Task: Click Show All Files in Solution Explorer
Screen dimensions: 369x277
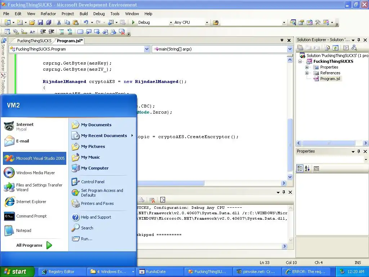Action: (327, 48)
